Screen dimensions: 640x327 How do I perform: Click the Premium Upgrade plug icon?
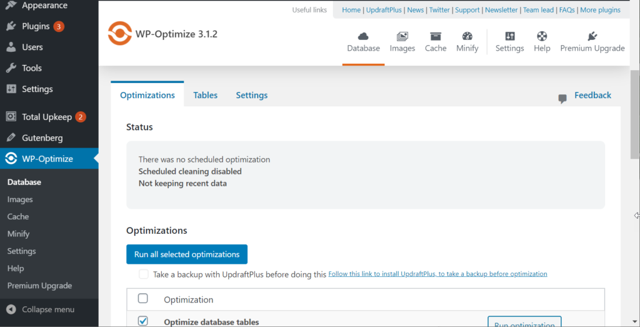(x=592, y=37)
